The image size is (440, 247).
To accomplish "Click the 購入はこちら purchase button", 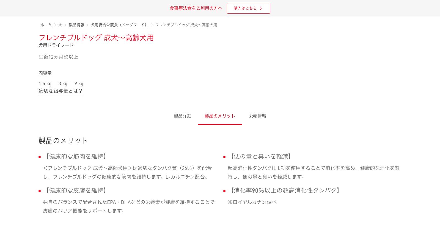I will 248,8.
